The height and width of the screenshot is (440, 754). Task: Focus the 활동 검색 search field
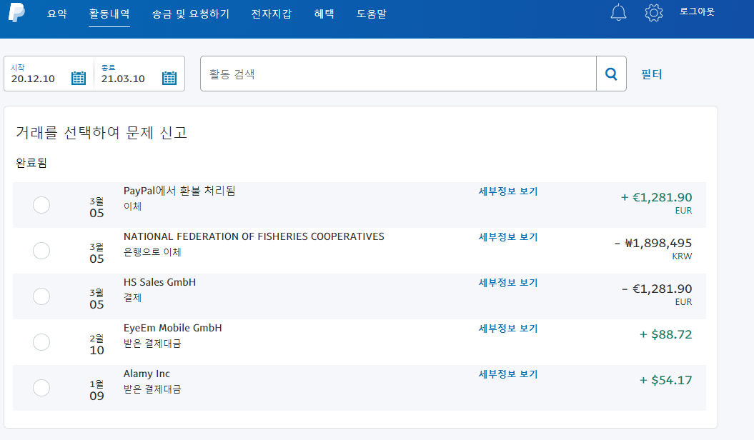pos(398,74)
